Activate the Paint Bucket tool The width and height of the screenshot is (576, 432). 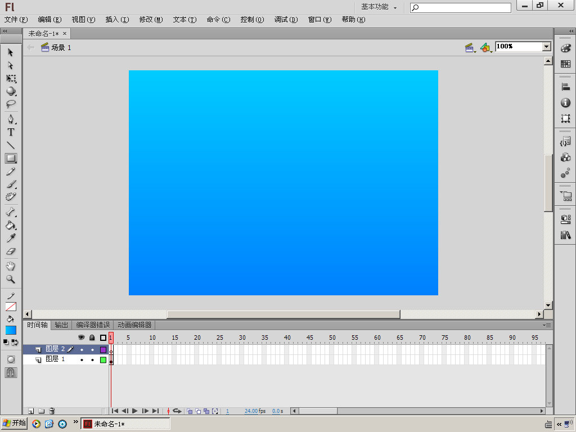click(11, 225)
